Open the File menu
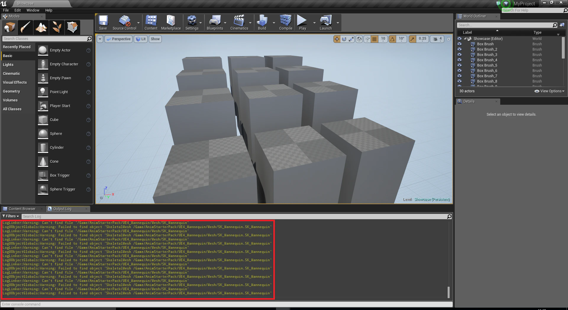Viewport: 568px width, 310px height. pyautogui.click(x=6, y=10)
